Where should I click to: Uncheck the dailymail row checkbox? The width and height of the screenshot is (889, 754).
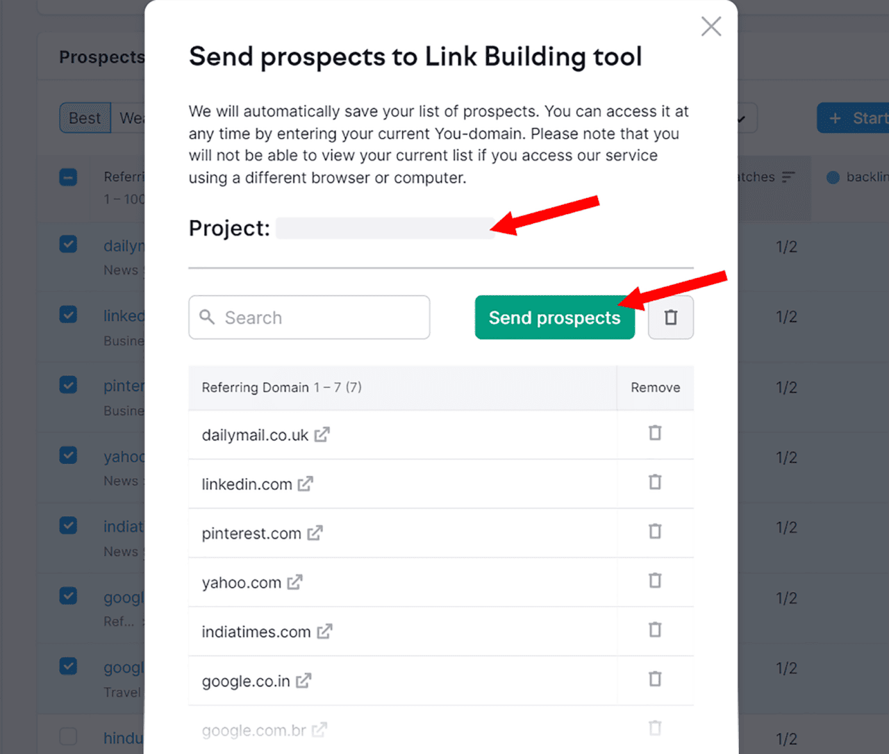point(68,244)
